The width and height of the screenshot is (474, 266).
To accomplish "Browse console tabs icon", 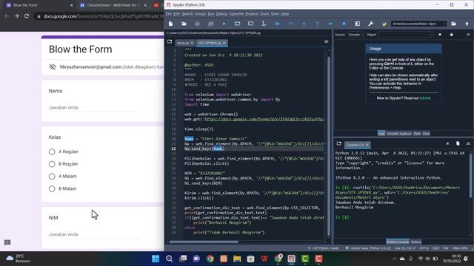I will [339, 143].
